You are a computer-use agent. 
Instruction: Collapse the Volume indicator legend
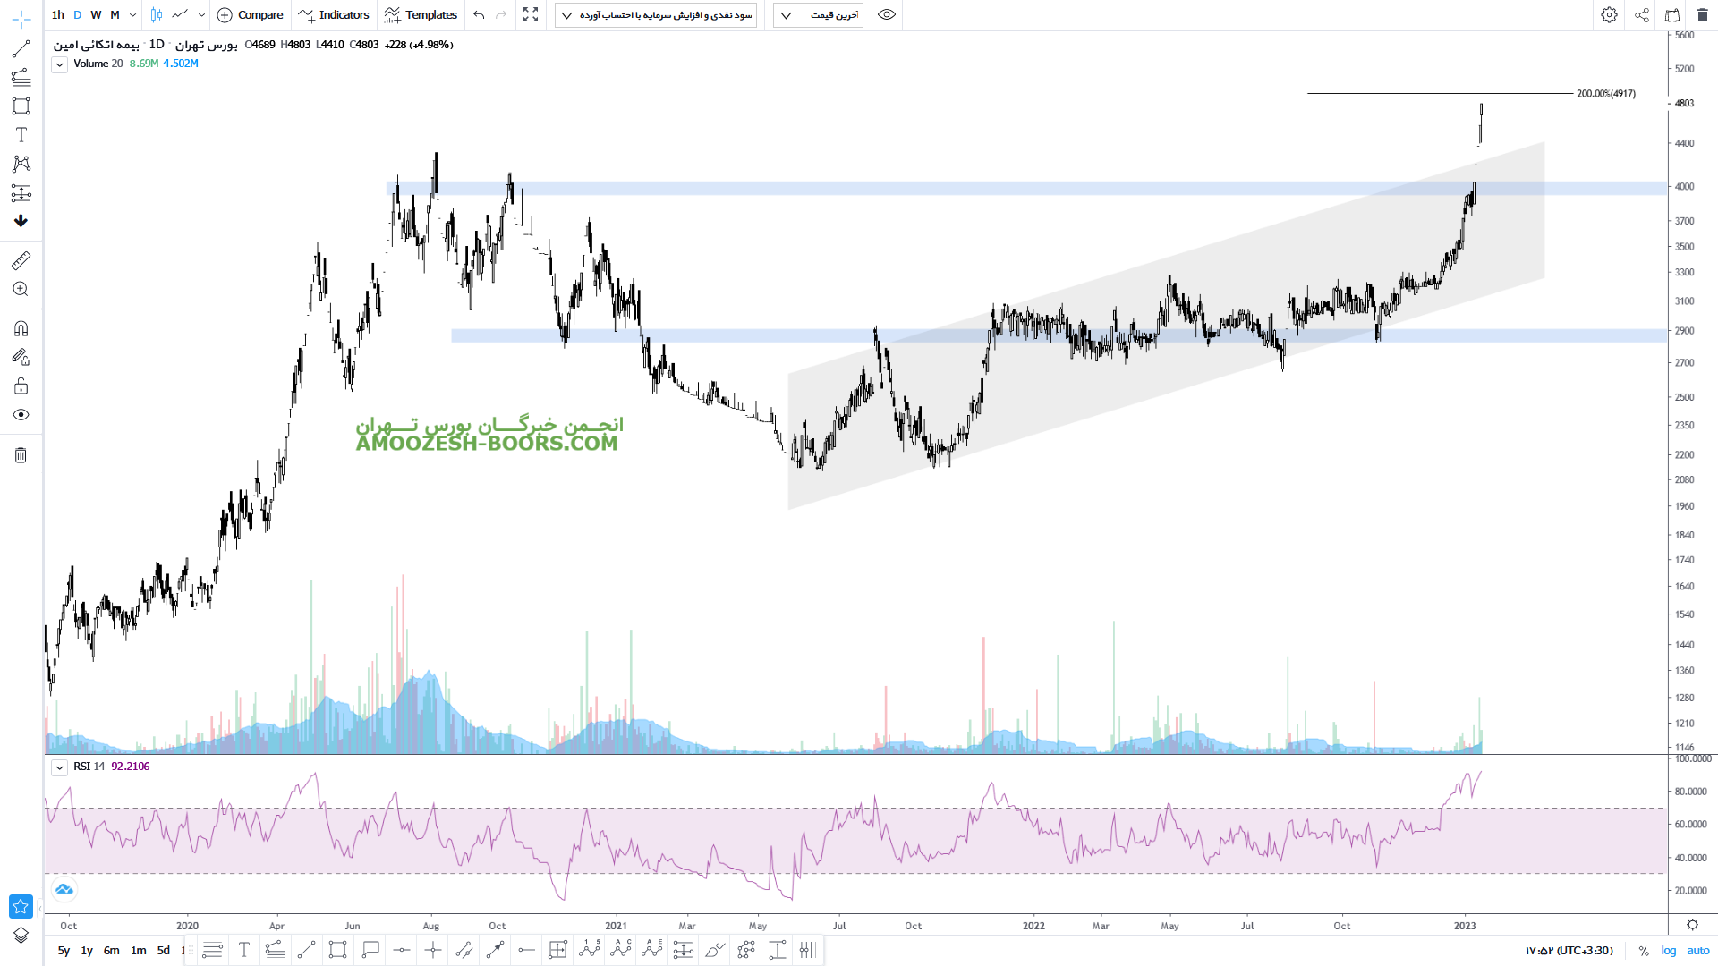pos(59,64)
